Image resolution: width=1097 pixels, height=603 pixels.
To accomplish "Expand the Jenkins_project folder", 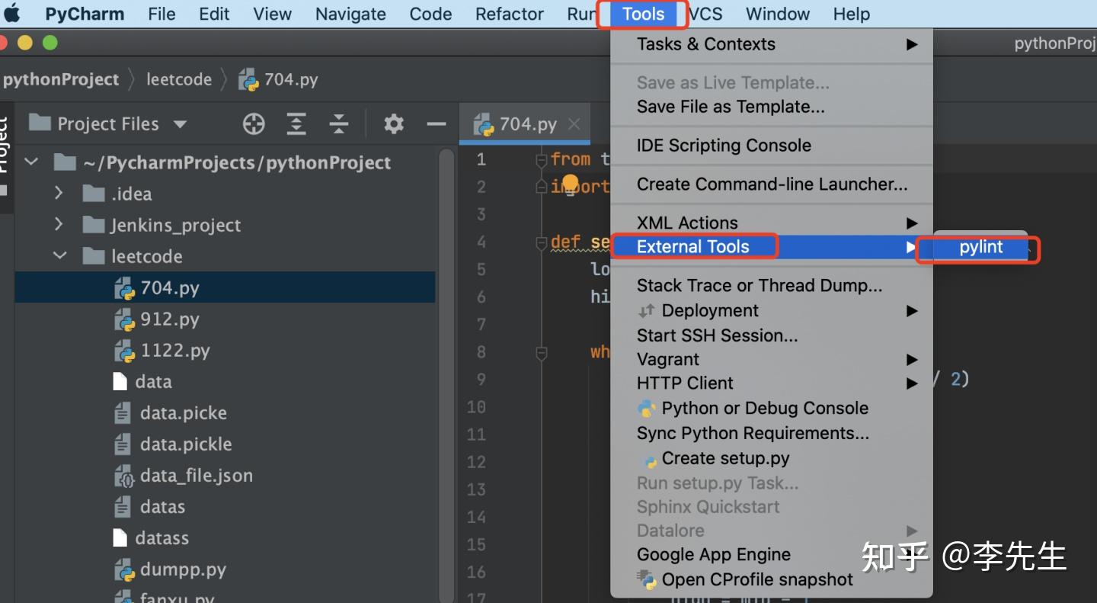I will [x=59, y=225].
